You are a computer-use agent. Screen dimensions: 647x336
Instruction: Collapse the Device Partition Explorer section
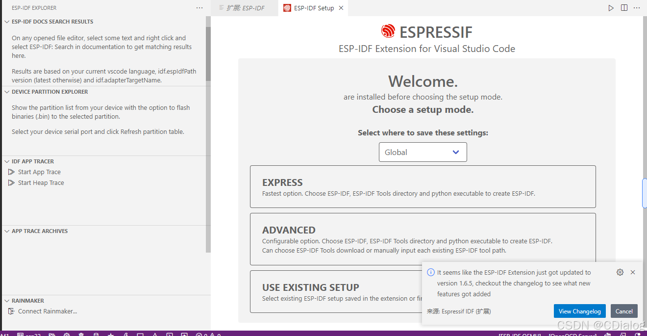click(x=7, y=92)
